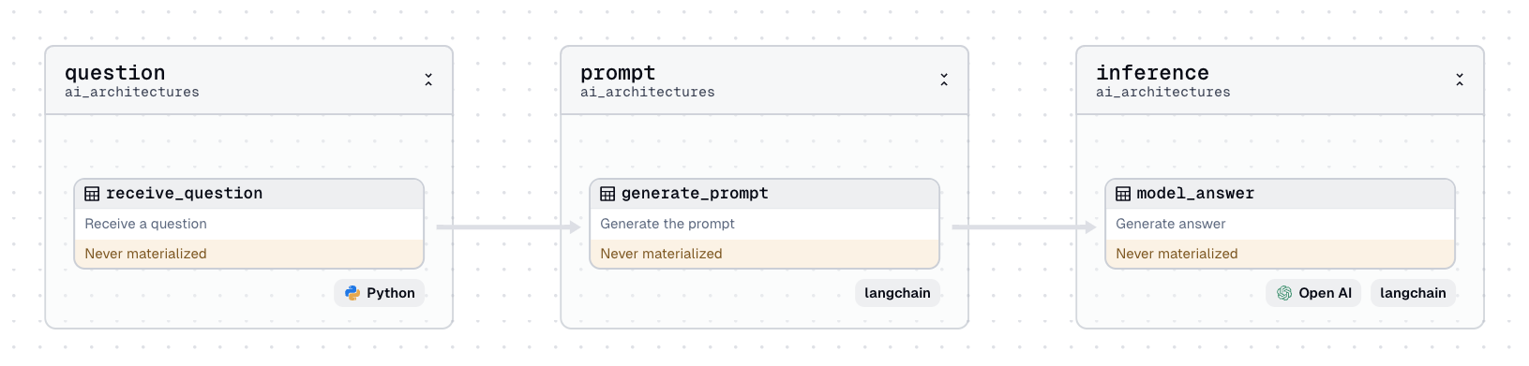Screen dimensions: 1529x366
Task: Click the question group title
Action: tap(115, 73)
